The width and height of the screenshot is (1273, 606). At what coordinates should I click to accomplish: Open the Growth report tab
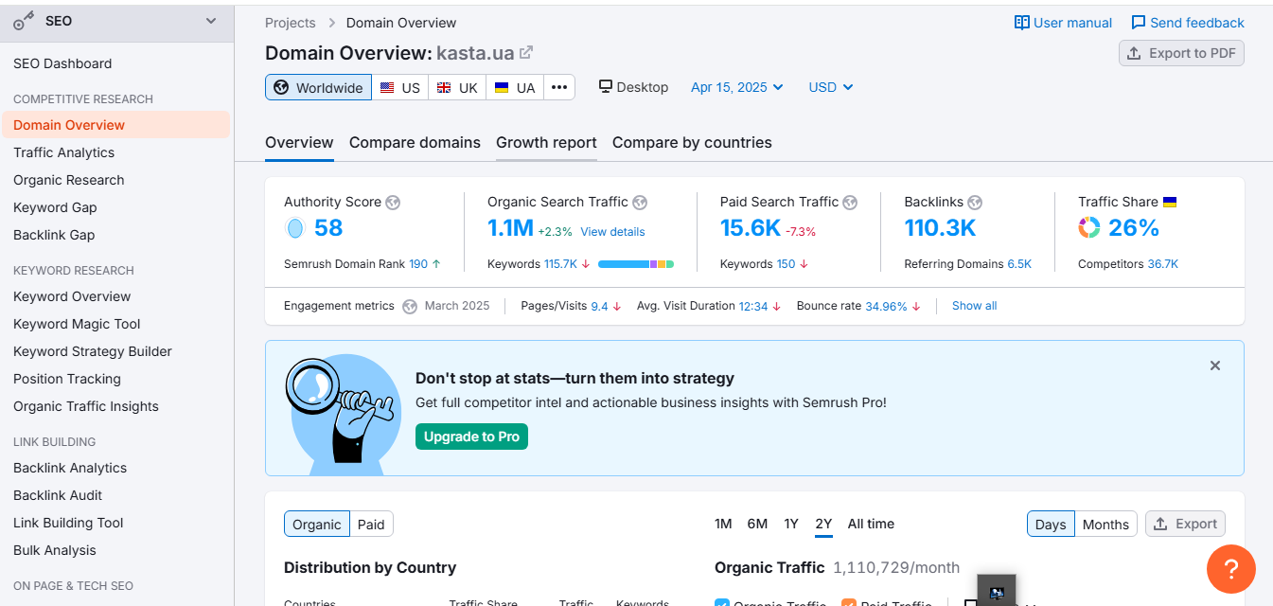click(546, 143)
